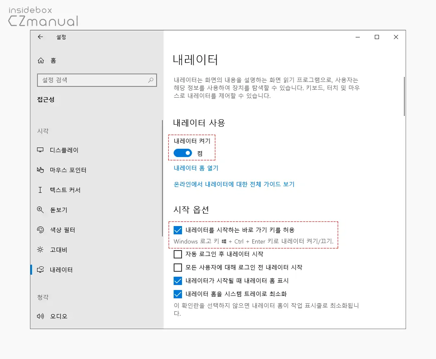Click the 마우스 포인터 hand icon
This screenshot has height=359, width=436.
pyautogui.click(x=40, y=170)
